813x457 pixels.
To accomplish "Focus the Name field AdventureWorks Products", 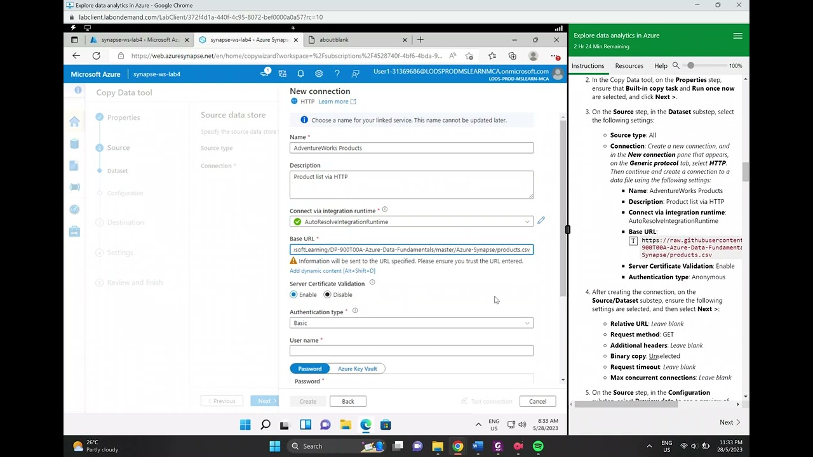I will (412, 148).
